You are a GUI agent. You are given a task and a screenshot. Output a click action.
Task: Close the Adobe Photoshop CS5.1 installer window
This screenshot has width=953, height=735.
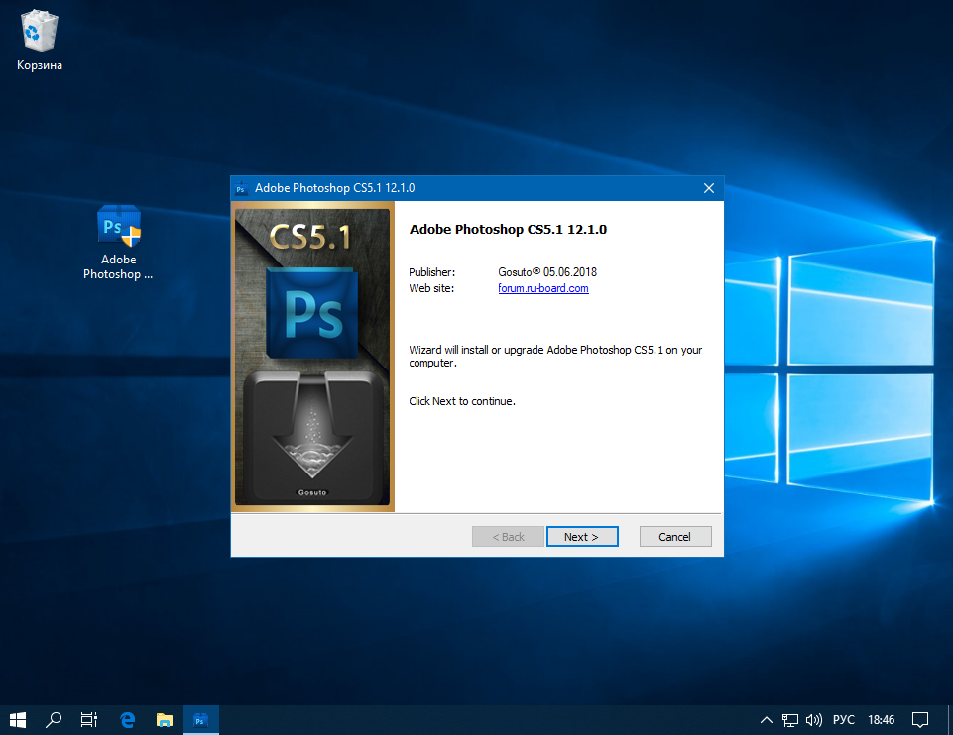(x=708, y=188)
